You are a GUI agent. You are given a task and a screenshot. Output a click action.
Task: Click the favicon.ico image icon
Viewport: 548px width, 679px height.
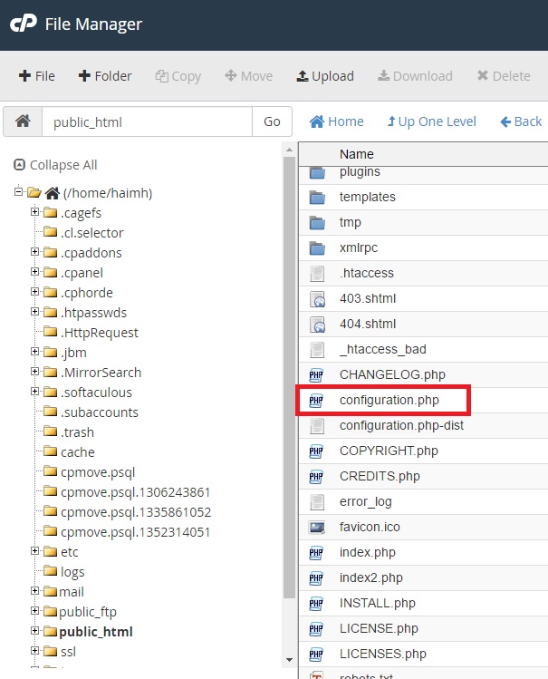pos(317,528)
